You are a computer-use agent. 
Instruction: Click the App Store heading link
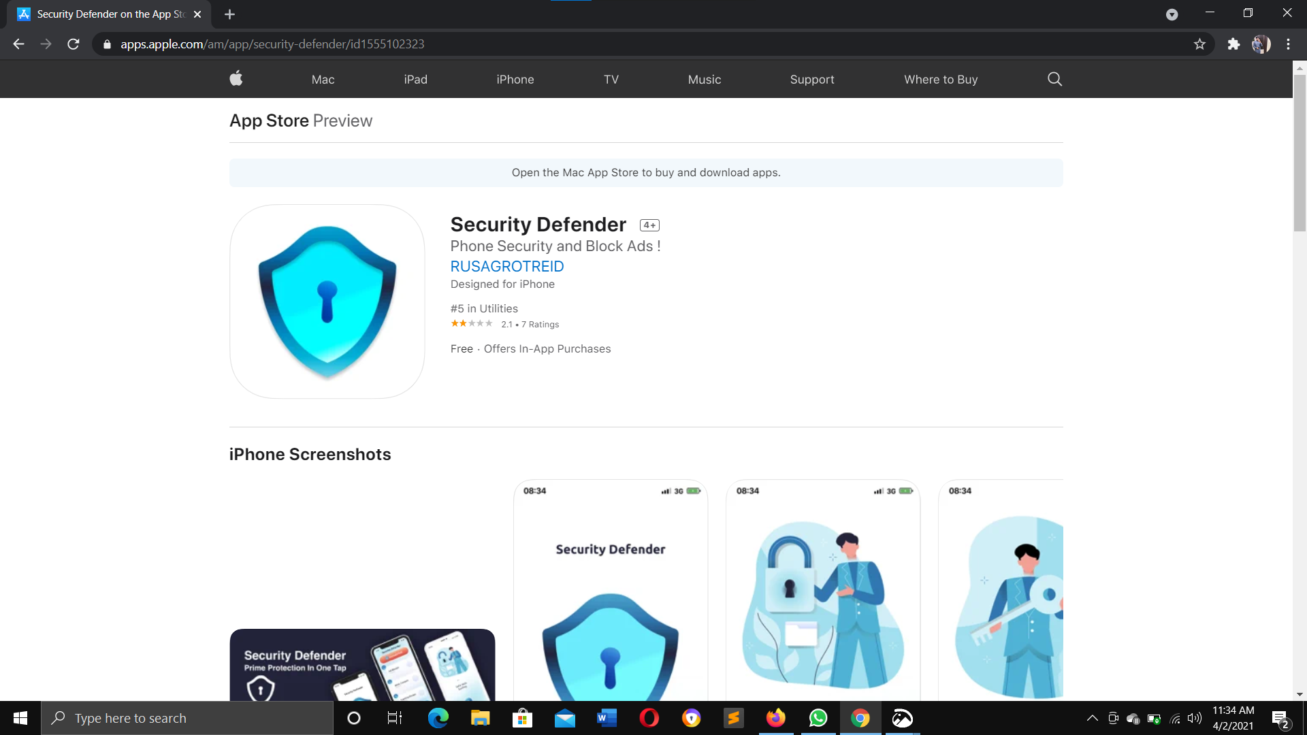click(269, 120)
